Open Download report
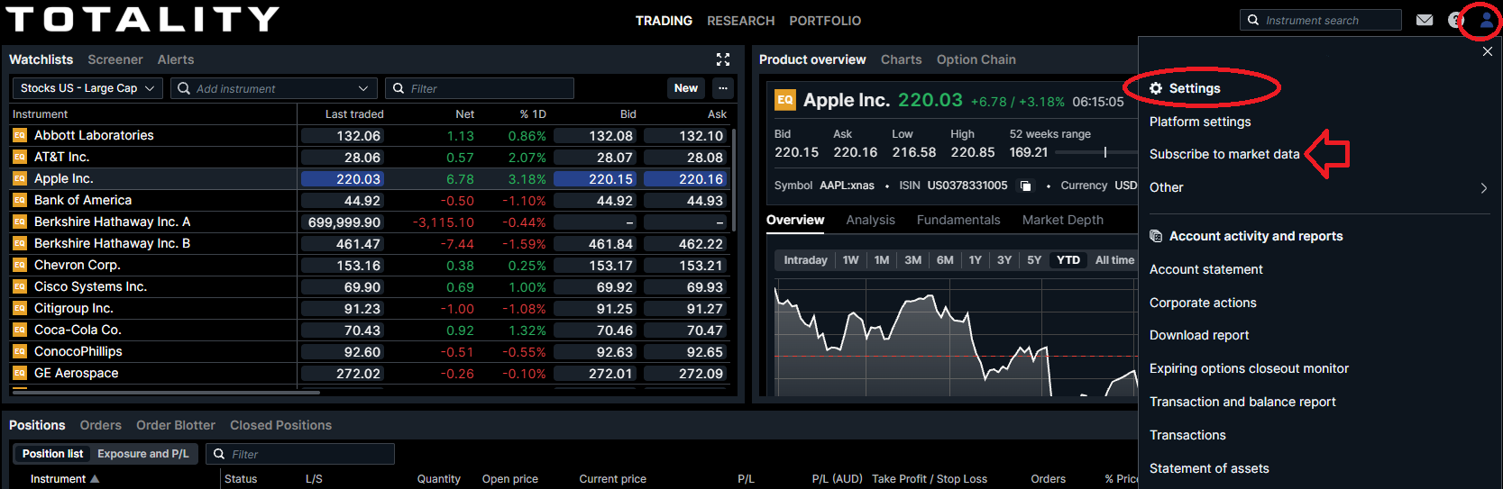Image resolution: width=1503 pixels, height=489 pixels. pos(1199,335)
